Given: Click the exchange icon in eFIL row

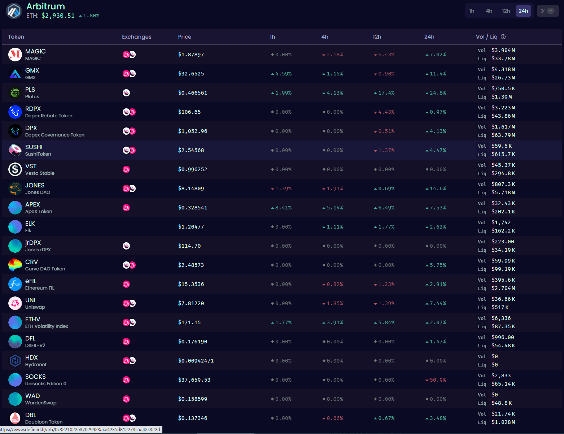Looking at the screenshot, I should tap(126, 284).
